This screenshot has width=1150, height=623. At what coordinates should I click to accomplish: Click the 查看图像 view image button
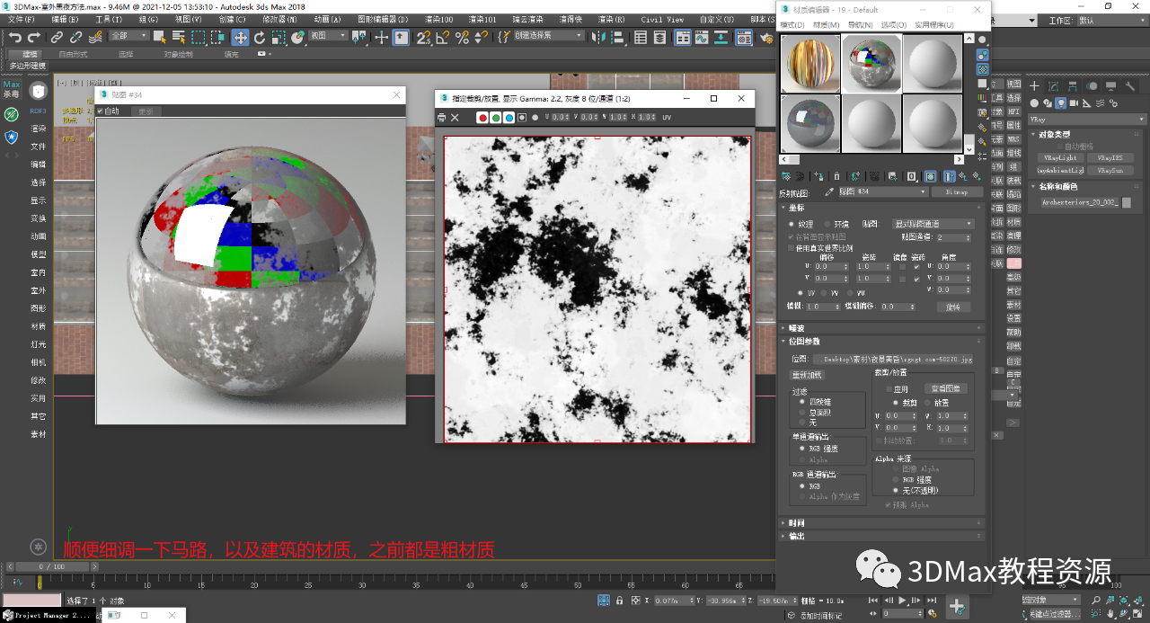946,389
